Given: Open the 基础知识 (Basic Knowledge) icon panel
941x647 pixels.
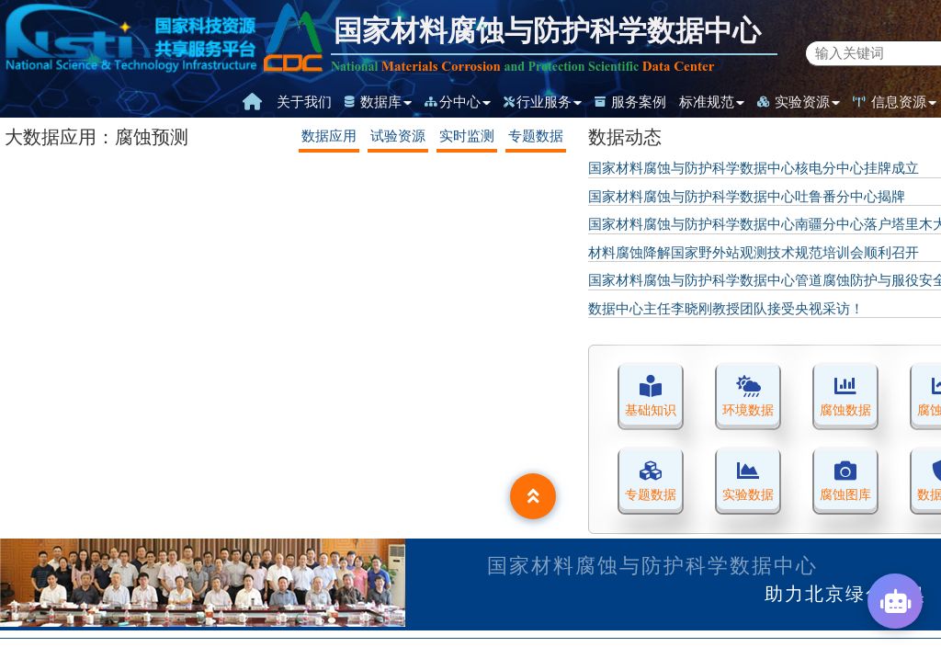Looking at the screenshot, I should 651,395.
